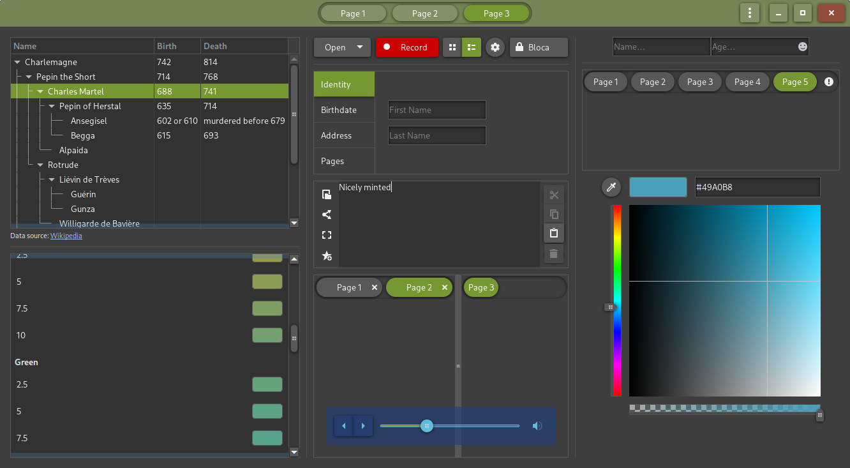Switch to the Pages sidebar tab
This screenshot has height=468, width=850.
tap(344, 161)
